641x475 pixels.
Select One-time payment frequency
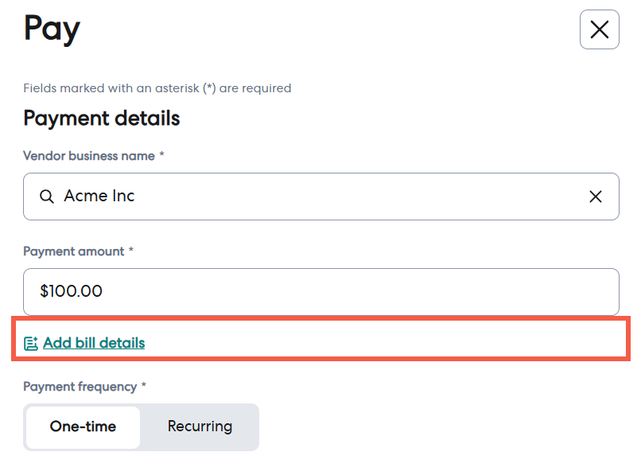(x=83, y=426)
